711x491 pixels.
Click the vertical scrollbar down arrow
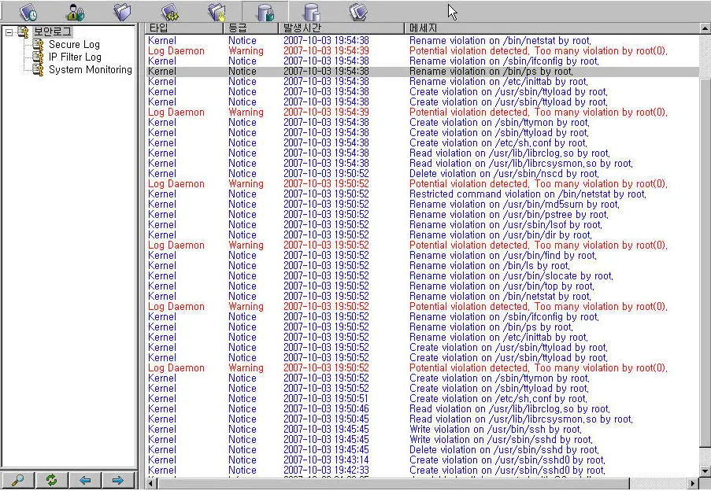(x=705, y=471)
